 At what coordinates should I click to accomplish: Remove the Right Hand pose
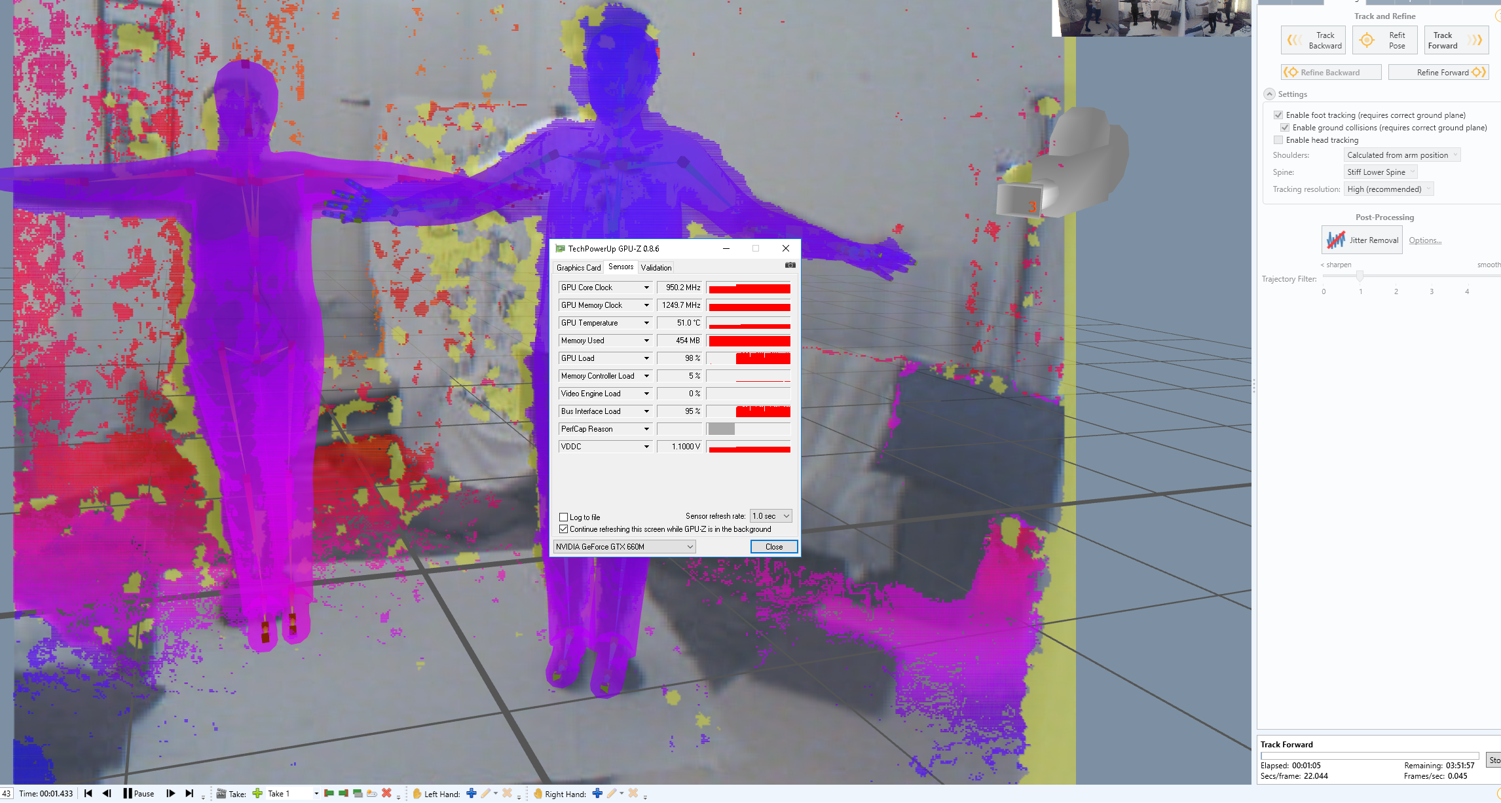point(633,793)
